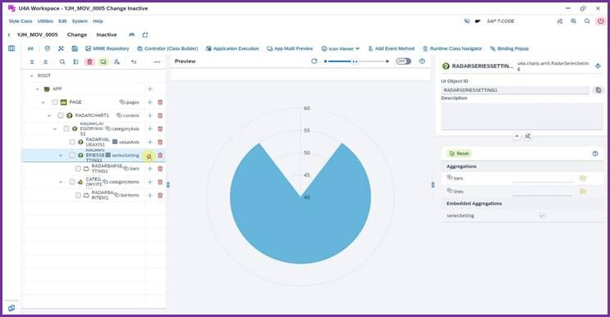Check the RADARCHART1 row checkbox
The image size is (610, 317).
(61, 115)
